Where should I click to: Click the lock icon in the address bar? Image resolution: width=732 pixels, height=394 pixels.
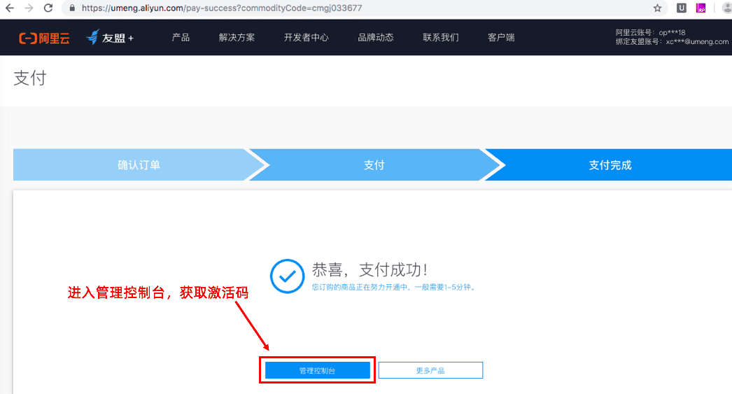[72, 8]
